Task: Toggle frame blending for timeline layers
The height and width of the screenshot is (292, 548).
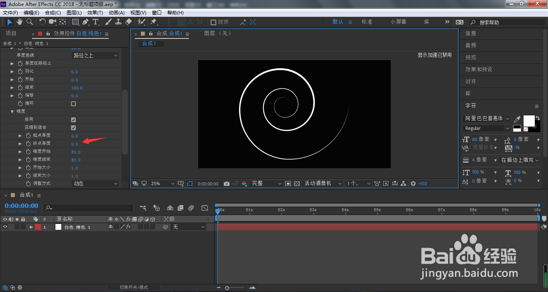Action: pyautogui.click(x=181, y=208)
